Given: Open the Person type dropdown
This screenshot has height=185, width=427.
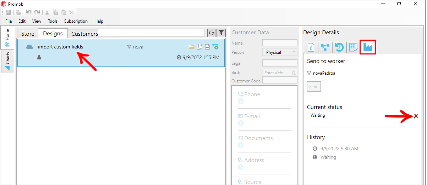Looking at the screenshot, I should pyautogui.click(x=280, y=52).
